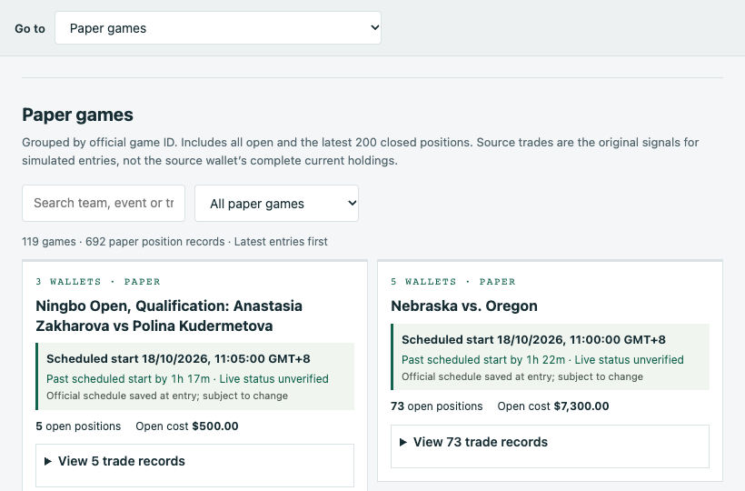
Task: Click the 3 WALLETS · PAPER label
Action: 98,281
